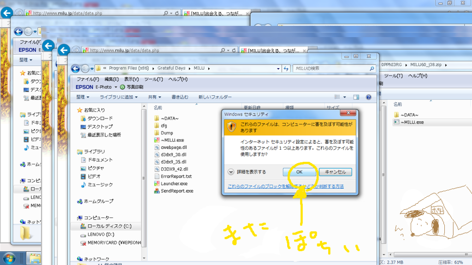The width and height of the screenshot is (472, 265).
Task: Click back arrow in MILU explorer window
Action: (76, 69)
